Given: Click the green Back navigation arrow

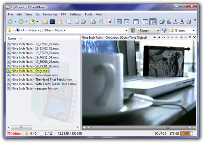Looking at the screenshot, I should click(10, 22).
